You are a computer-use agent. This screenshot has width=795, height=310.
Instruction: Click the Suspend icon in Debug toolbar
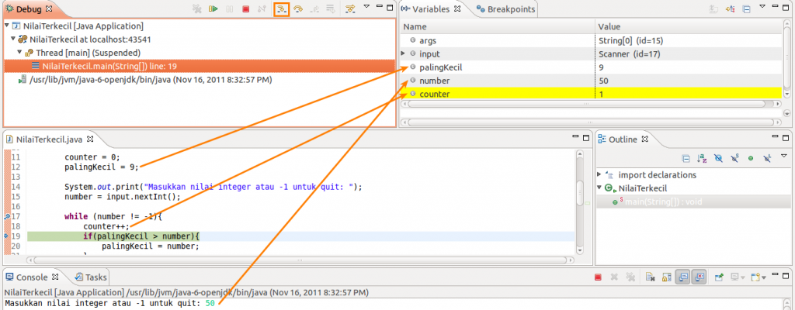230,9
